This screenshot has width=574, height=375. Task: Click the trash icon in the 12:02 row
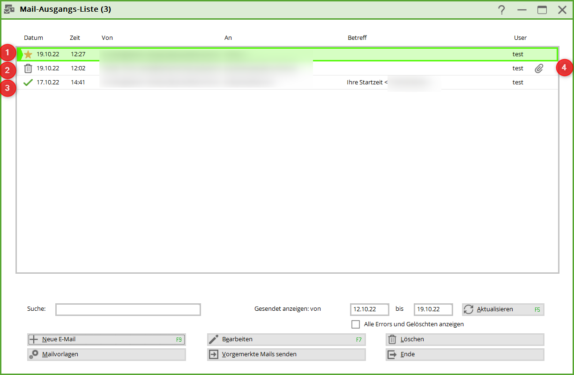pos(28,68)
